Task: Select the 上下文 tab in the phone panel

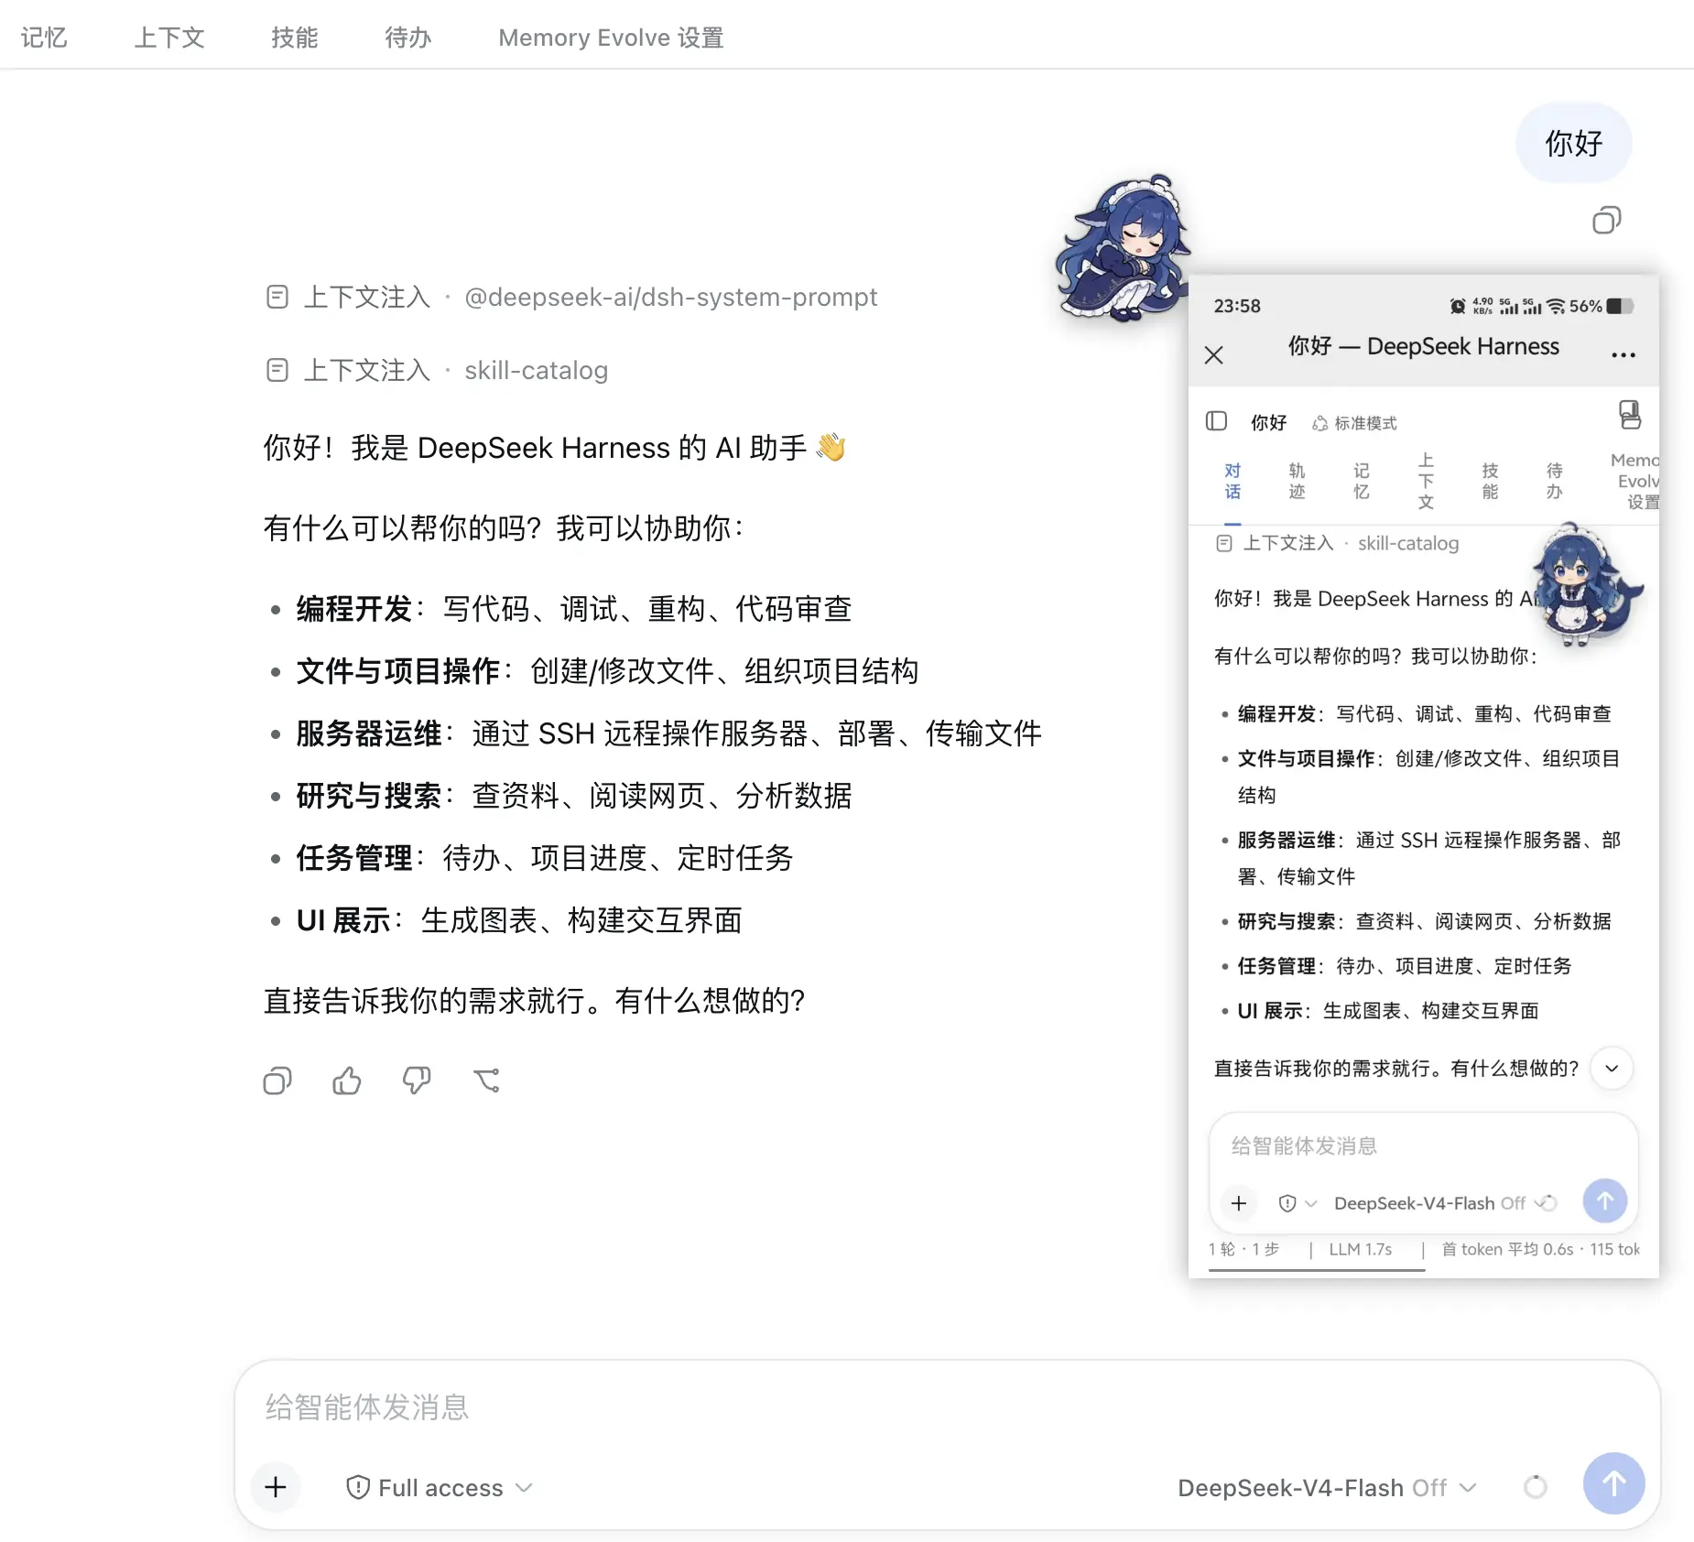Action: [1426, 482]
